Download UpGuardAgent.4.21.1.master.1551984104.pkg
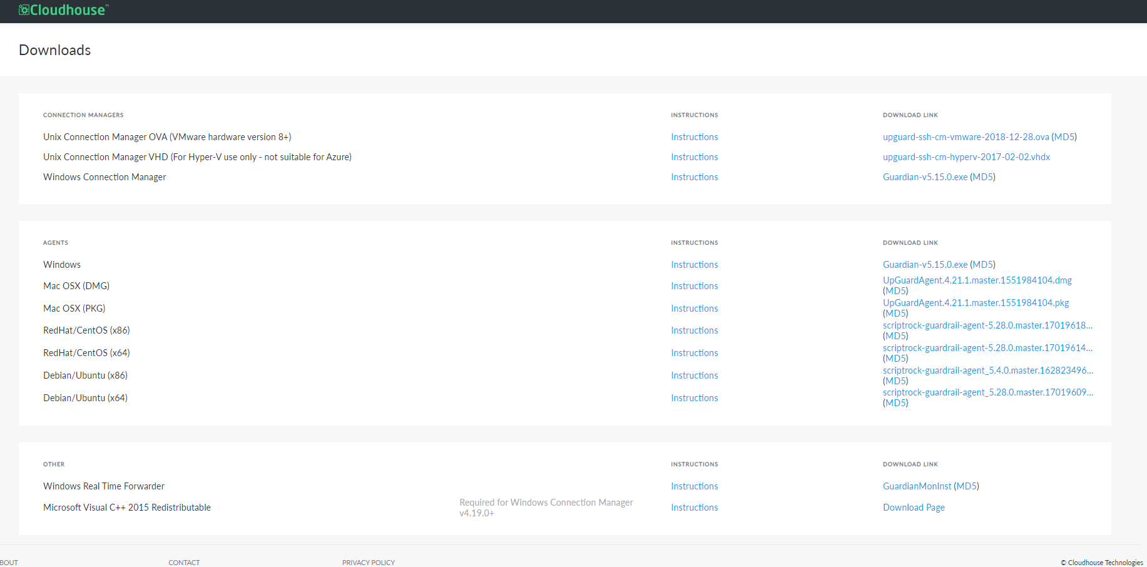1147x567 pixels. pos(976,303)
